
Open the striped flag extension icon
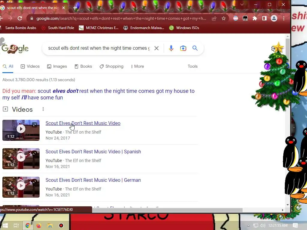(x=236, y=18)
